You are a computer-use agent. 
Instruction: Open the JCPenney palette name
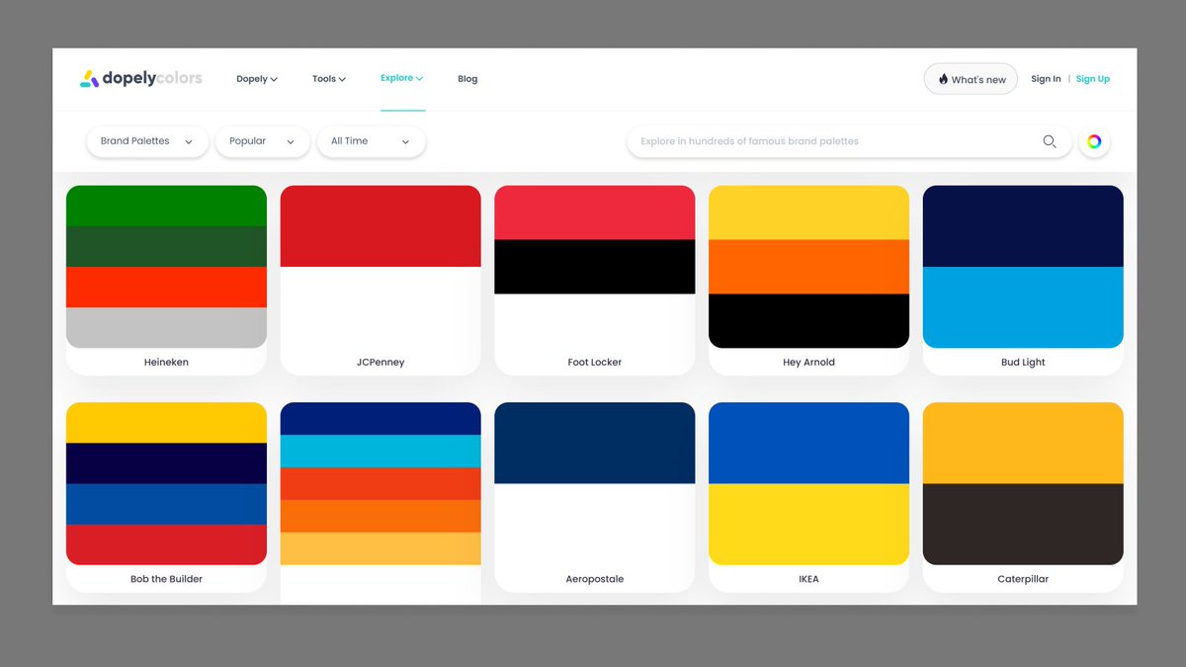381,363
